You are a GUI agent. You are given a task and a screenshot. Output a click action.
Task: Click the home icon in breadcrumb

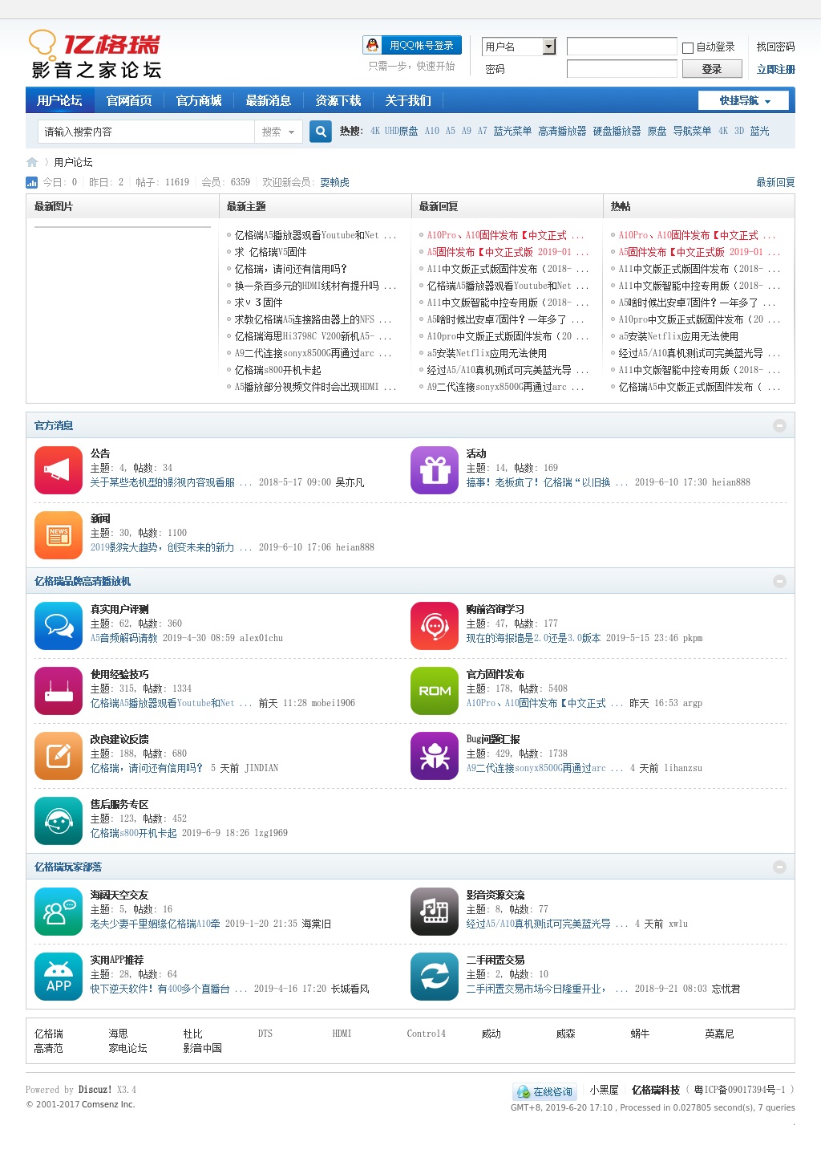tap(32, 162)
